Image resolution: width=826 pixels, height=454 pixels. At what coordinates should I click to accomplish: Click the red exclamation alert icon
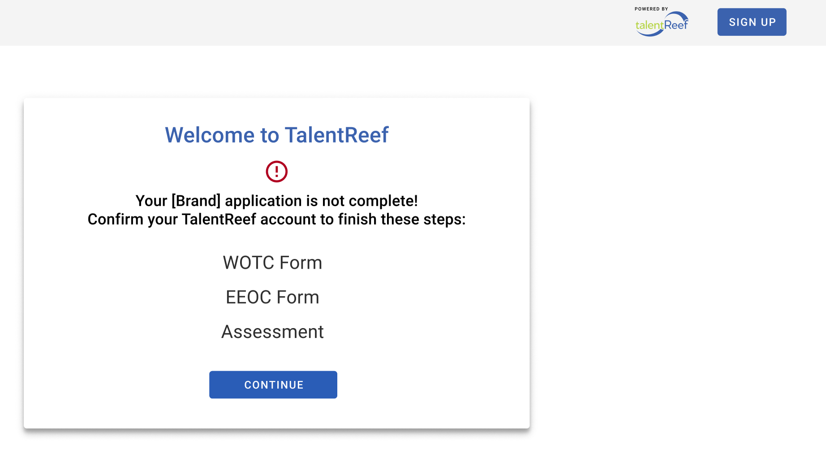pyautogui.click(x=276, y=172)
